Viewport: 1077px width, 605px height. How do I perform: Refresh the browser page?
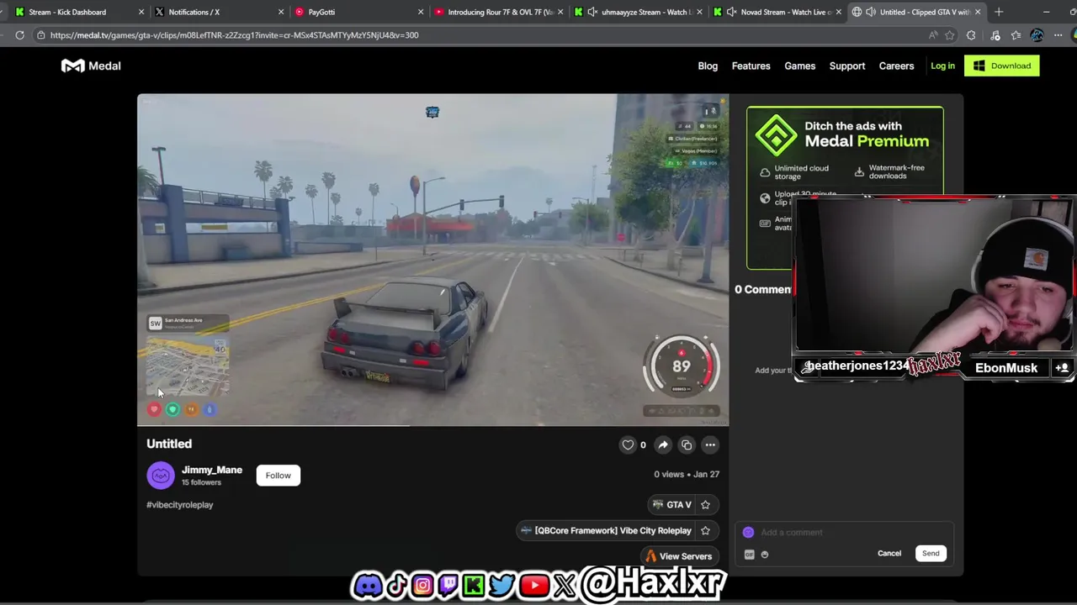pyautogui.click(x=19, y=35)
